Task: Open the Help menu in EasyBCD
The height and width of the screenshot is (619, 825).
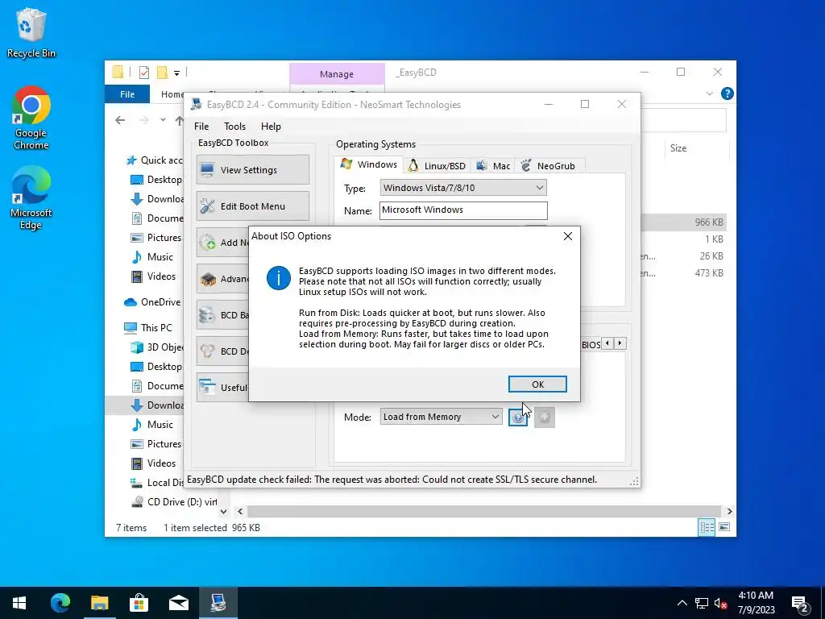Action: 271,127
